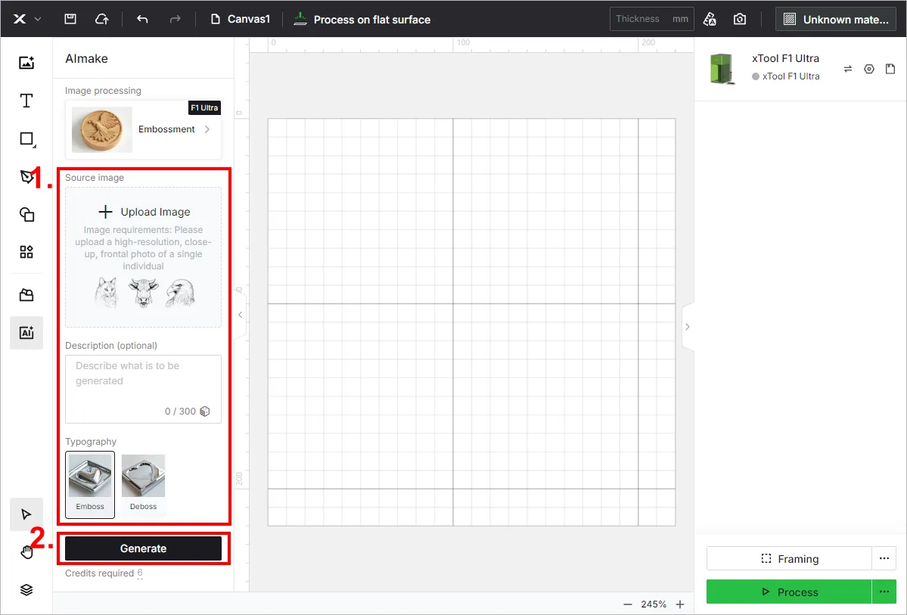Click the Thickness input field
This screenshot has width=907, height=615.
(x=651, y=19)
